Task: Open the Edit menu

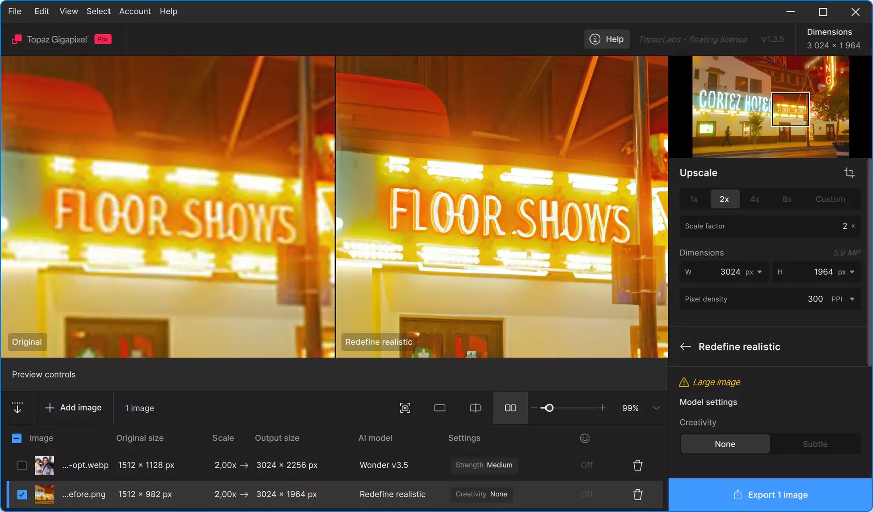Action: coord(41,11)
